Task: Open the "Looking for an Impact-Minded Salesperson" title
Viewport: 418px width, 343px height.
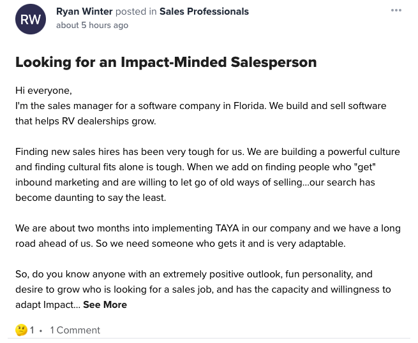Action: [166, 62]
